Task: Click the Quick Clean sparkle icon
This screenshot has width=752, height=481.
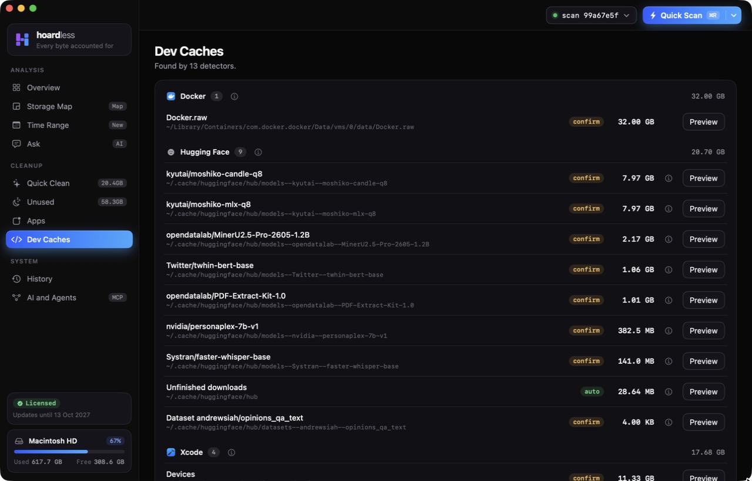Action: [x=16, y=183]
